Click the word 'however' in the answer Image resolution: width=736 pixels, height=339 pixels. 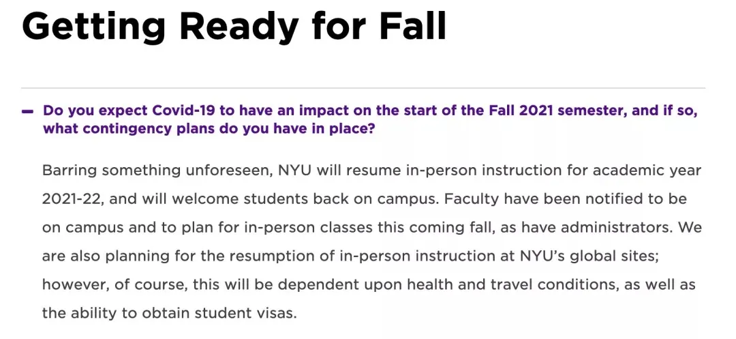coord(74,285)
